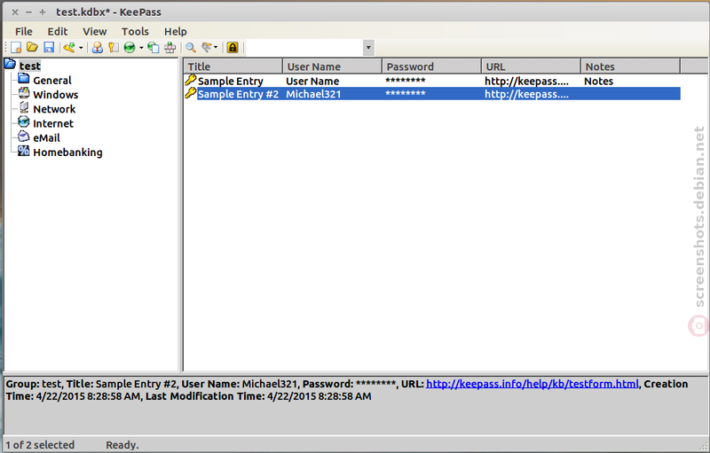Click the Notes cell of Sample Entry
This screenshot has height=453, width=710.
(x=598, y=82)
